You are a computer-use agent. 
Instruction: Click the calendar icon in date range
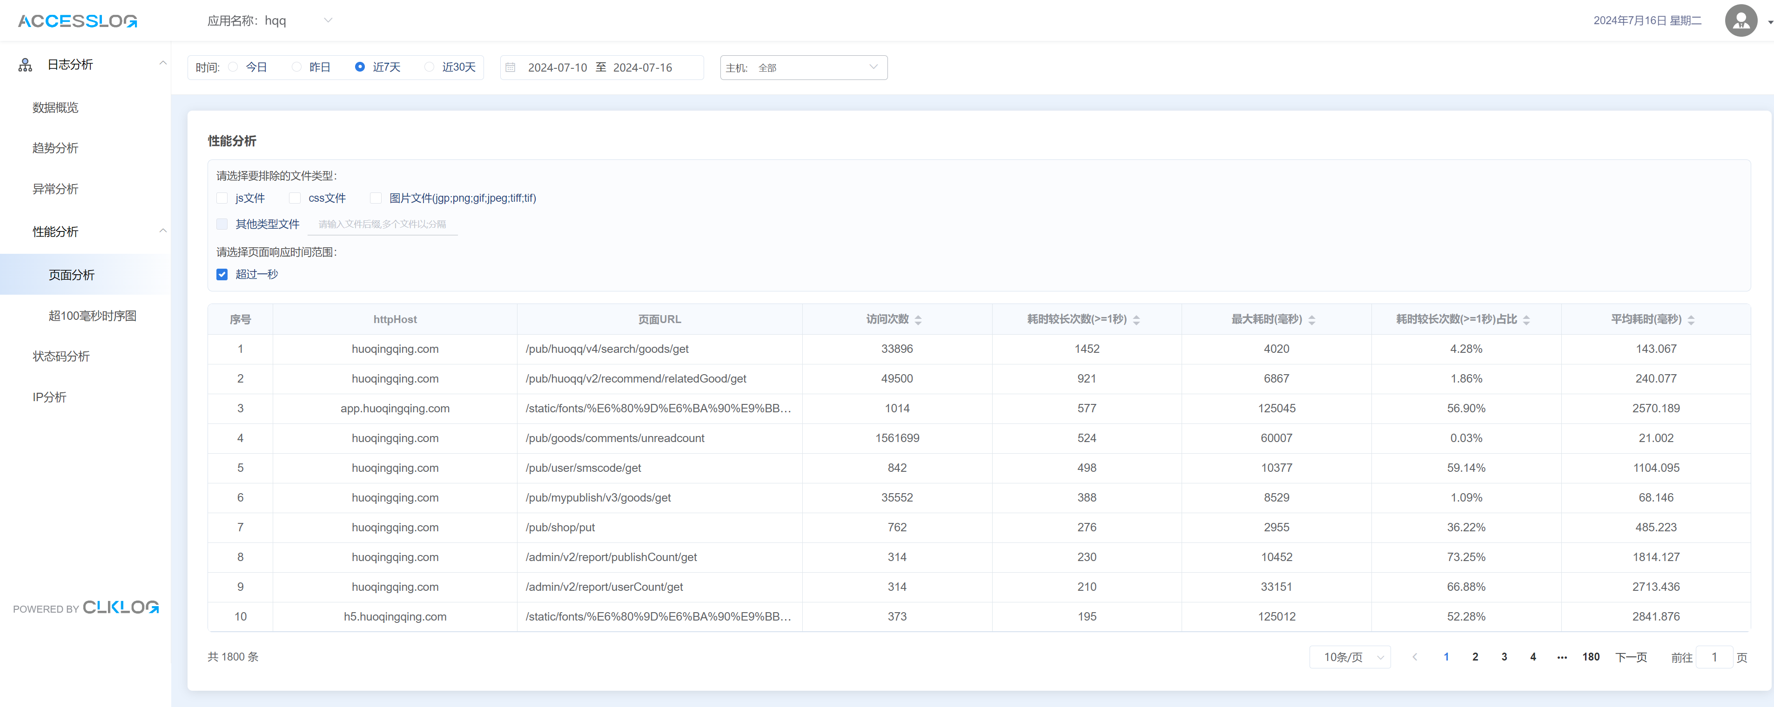pyautogui.click(x=511, y=67)
